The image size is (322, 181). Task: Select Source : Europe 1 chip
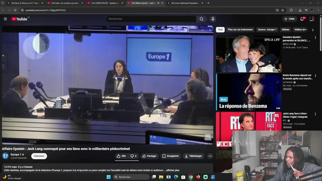[x=267, y=29]
